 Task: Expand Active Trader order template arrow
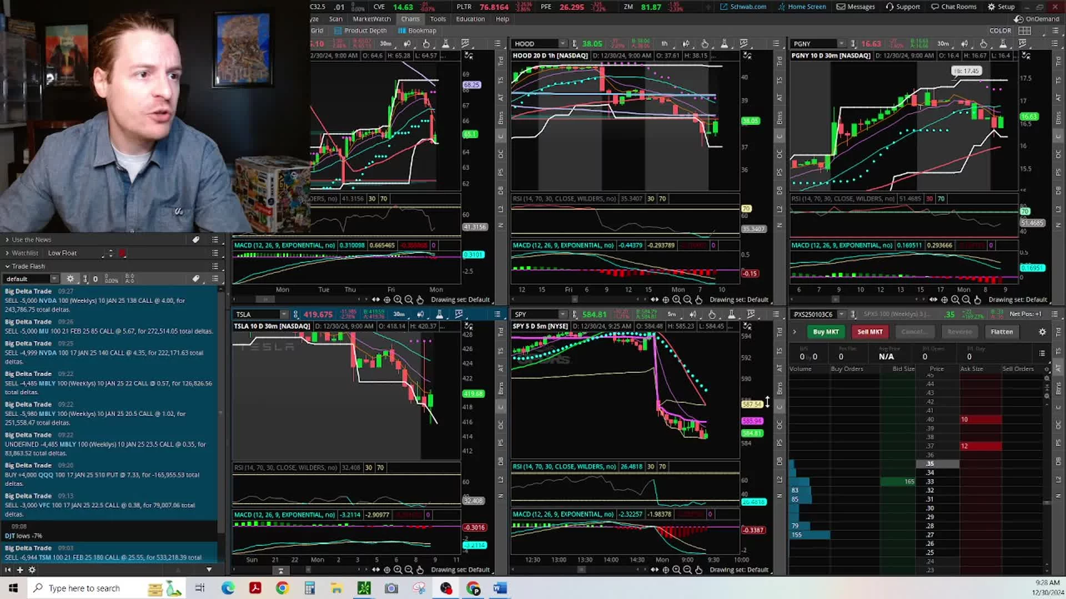795,332
